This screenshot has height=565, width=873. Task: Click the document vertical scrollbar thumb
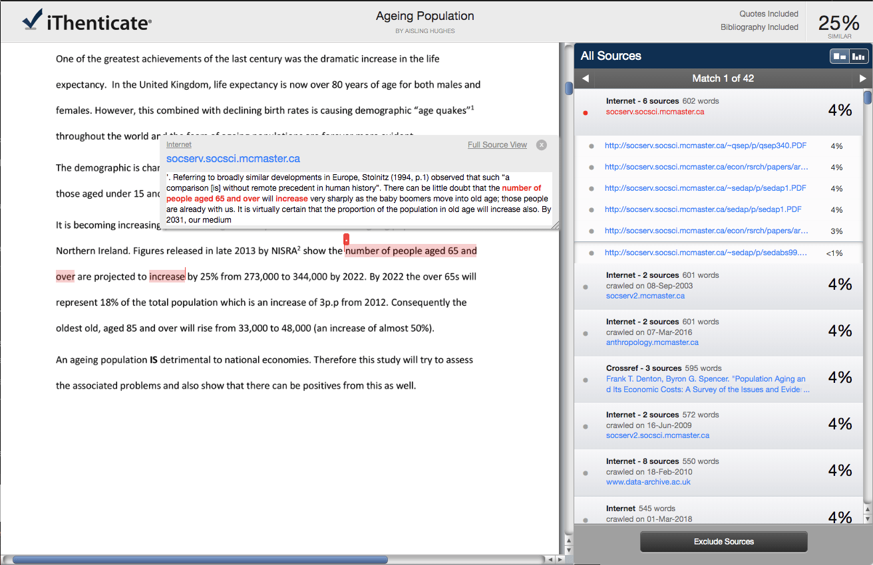click(569, 88)
